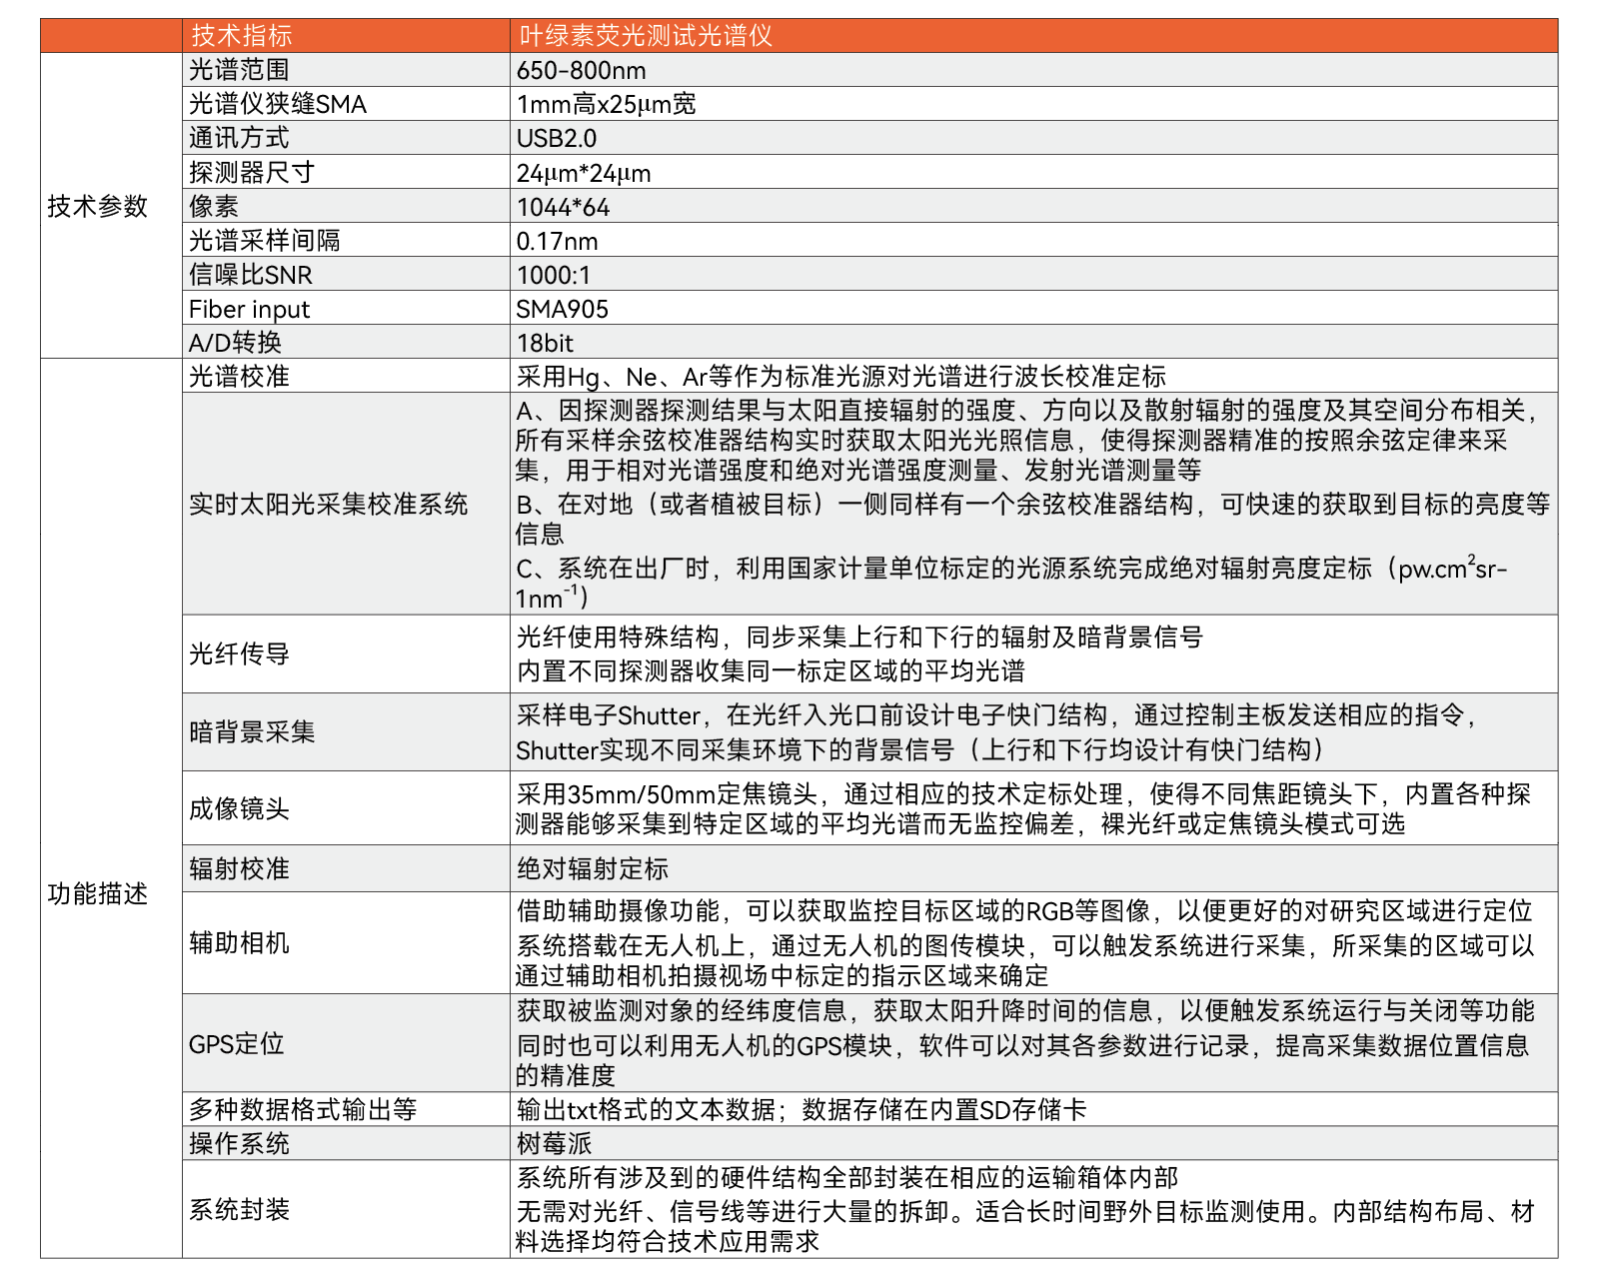Click the 光谱仪狭缝SMA label cell
The image size is (1608, 1280).
[x=278, y=105]
